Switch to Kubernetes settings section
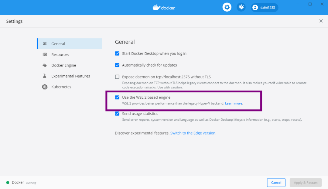Screen dimensions: 328x189 (61, 87)
